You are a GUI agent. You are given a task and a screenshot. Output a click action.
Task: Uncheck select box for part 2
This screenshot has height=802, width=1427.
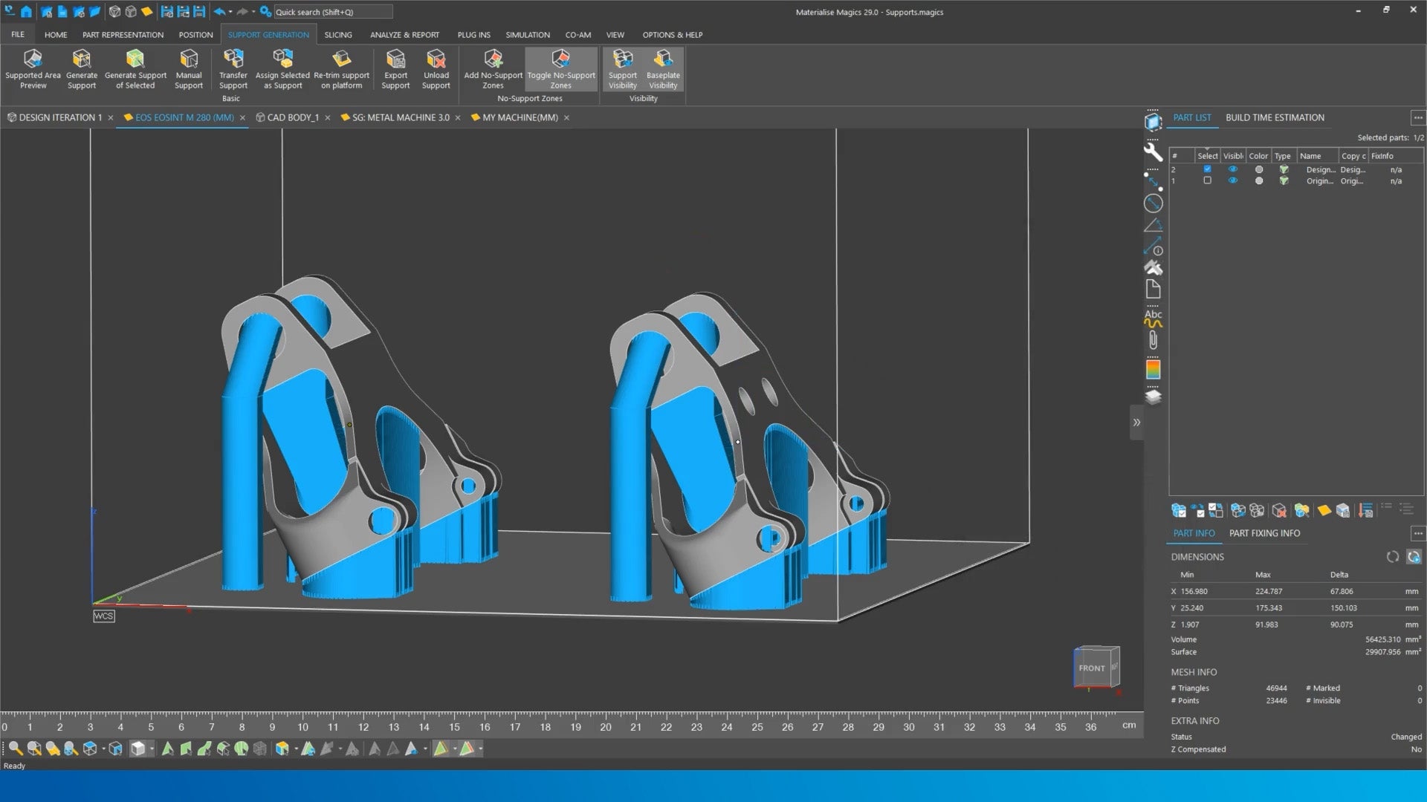click(1207, 169)
